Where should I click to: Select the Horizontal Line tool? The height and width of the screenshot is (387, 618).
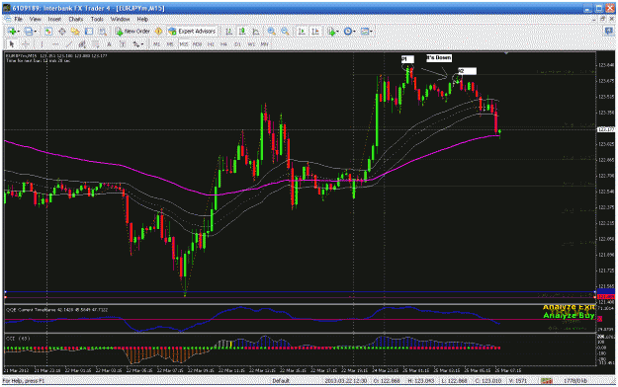click(55, 44)
